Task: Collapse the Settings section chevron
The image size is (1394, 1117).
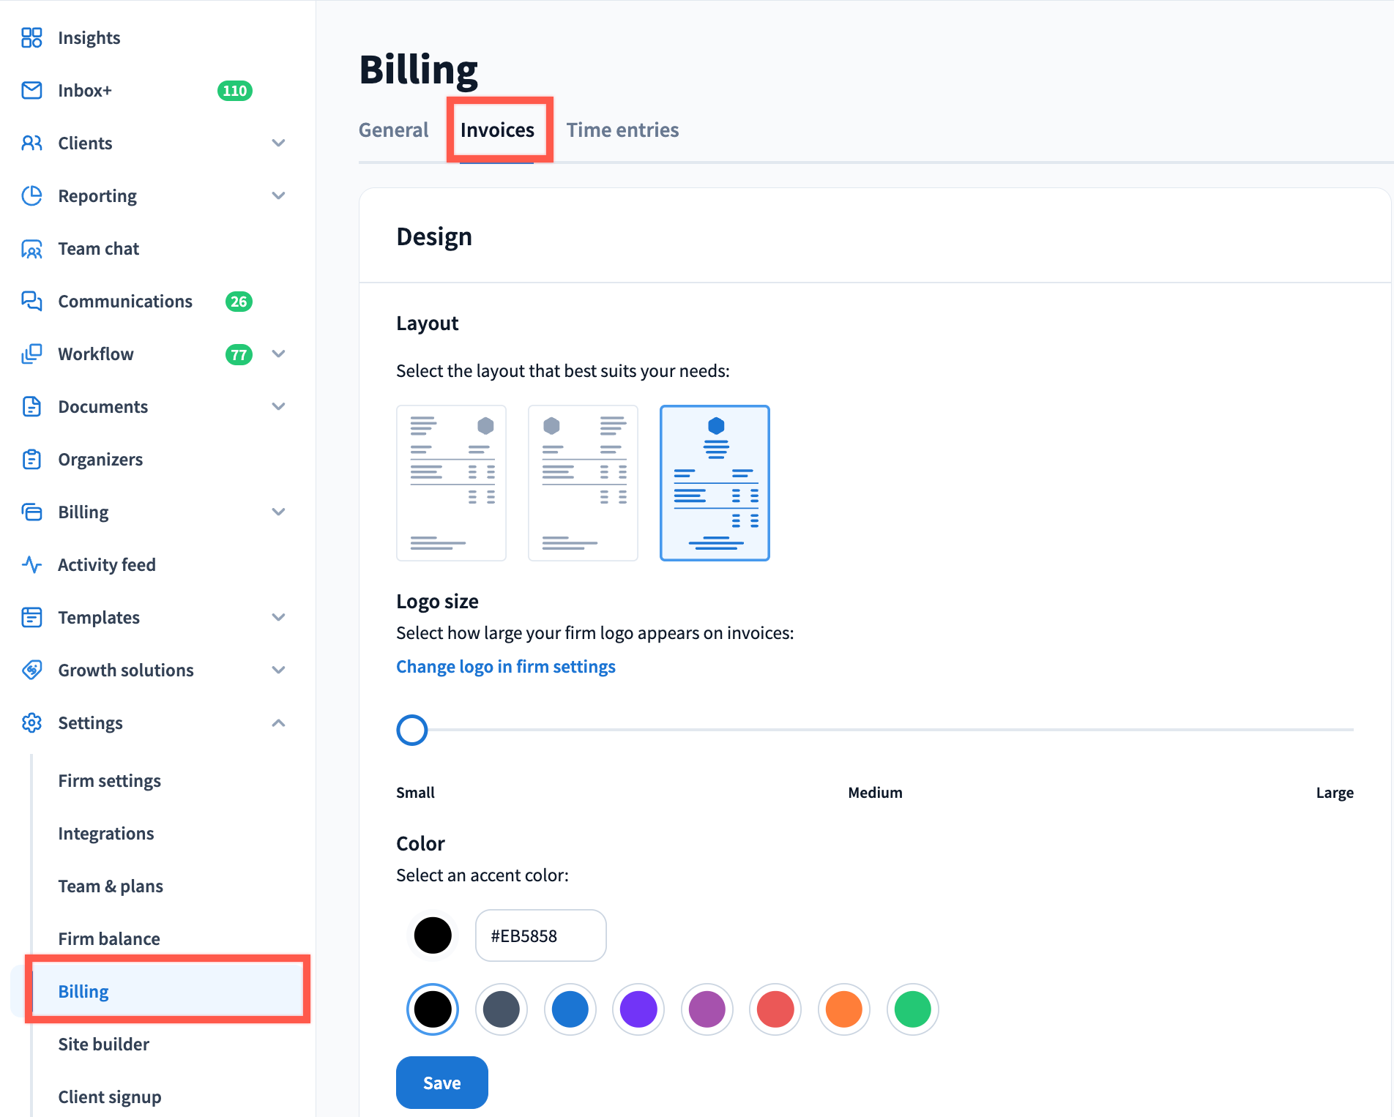Action: pyautogui.click(x=278, y=722)
